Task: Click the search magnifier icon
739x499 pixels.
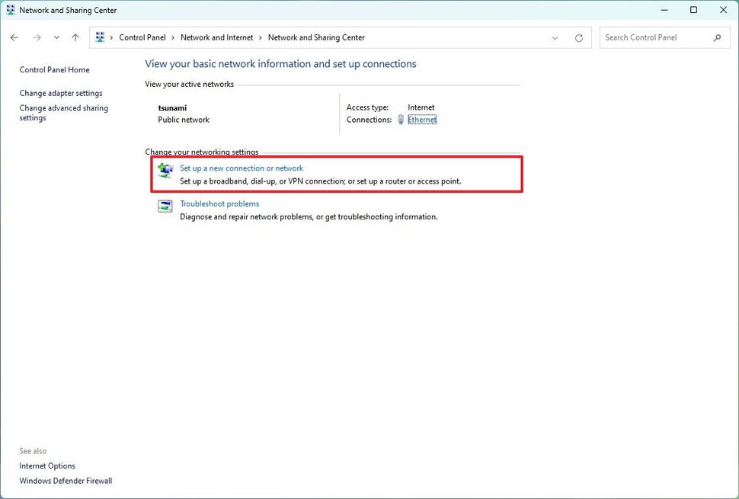Action: (717, 37)
